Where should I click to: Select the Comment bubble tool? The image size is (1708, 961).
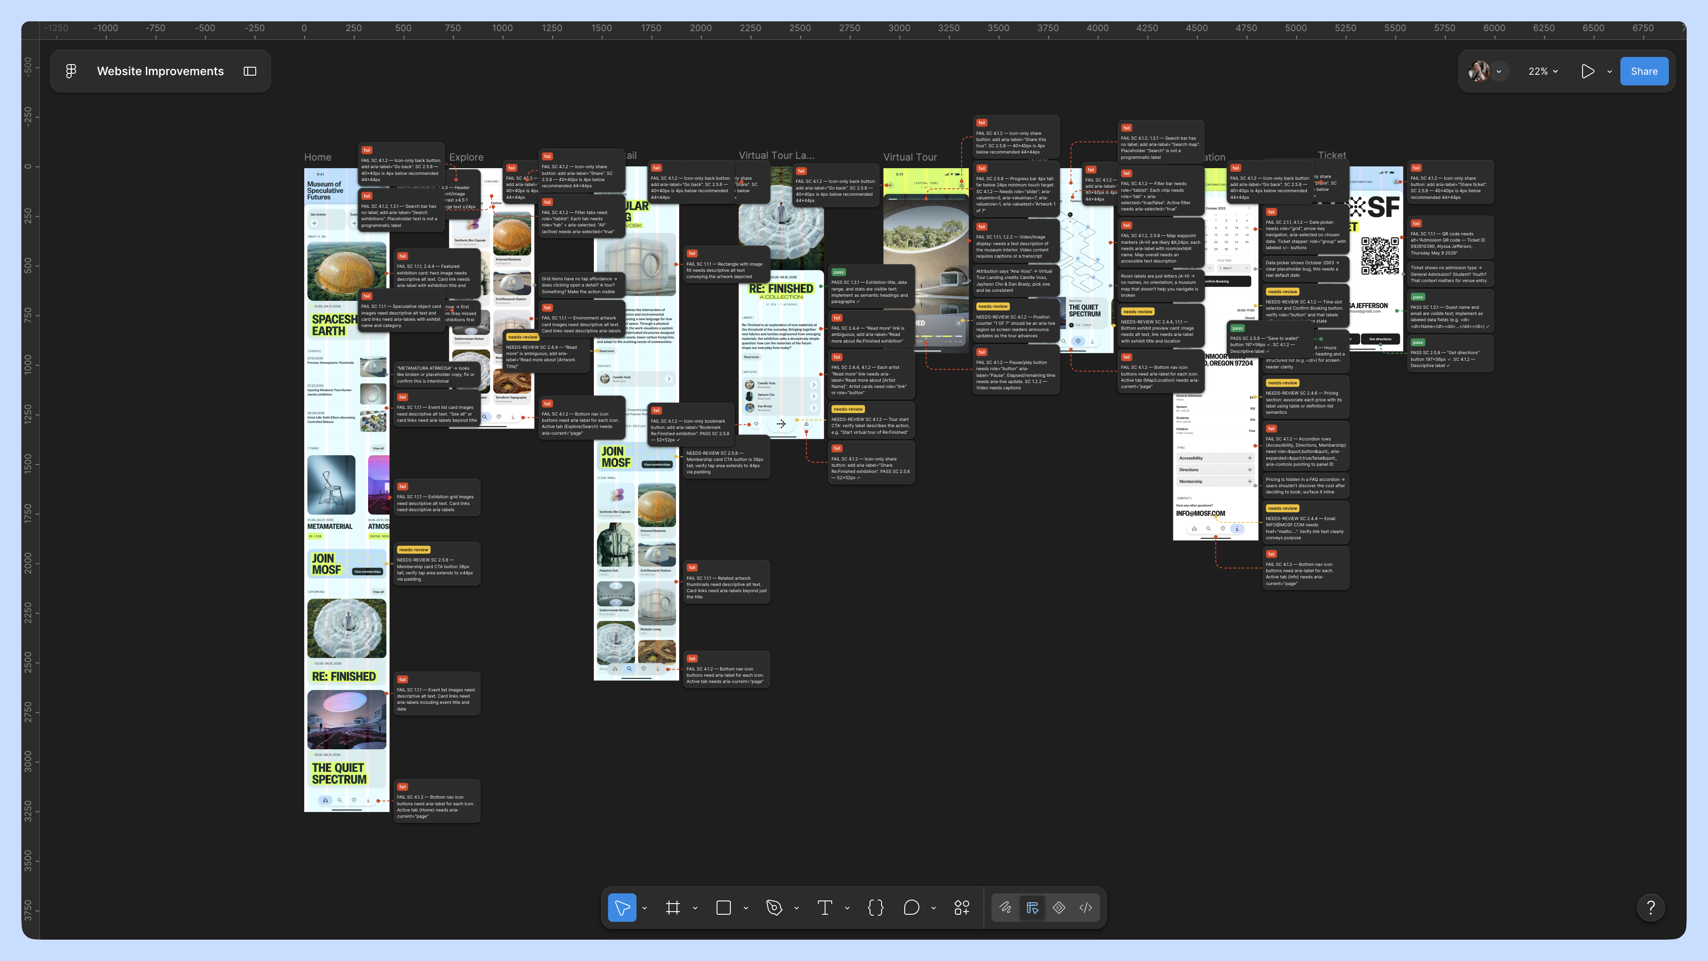point(912,907)
